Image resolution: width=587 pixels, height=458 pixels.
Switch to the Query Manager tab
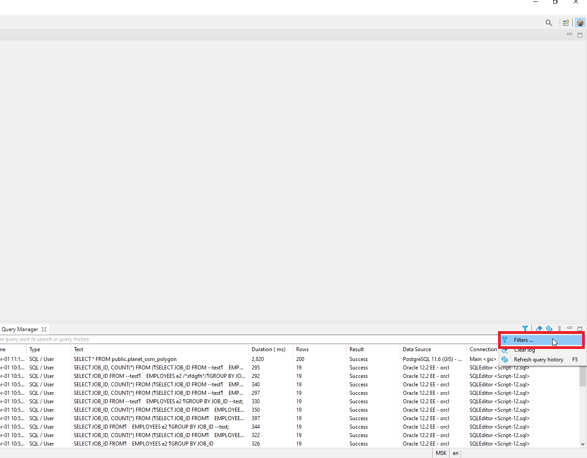(x=20, y=329)
